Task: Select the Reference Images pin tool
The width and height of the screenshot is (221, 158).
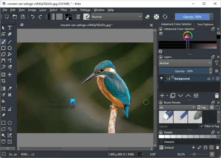Action: 3,115
